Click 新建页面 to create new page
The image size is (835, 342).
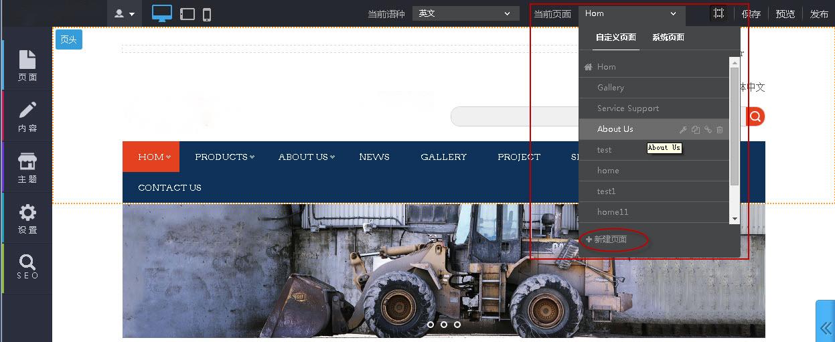coord(607,240)
